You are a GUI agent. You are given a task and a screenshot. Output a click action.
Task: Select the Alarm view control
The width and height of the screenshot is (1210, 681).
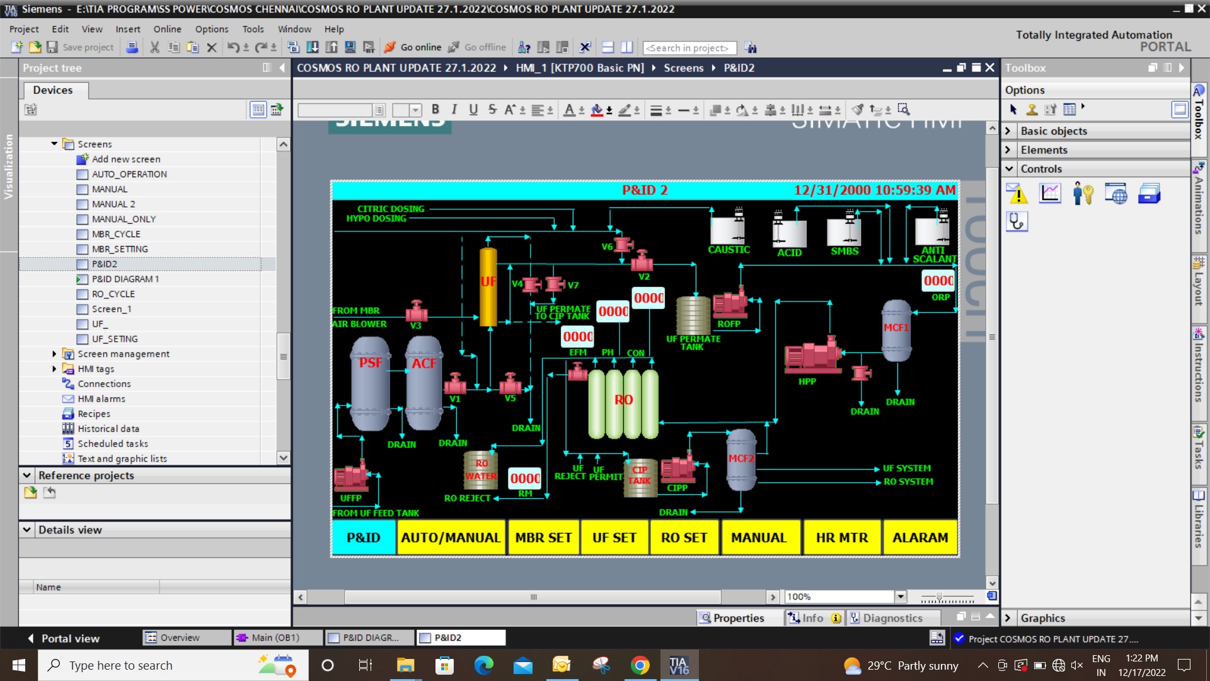pyautogui.click(x=1017, y=194)
